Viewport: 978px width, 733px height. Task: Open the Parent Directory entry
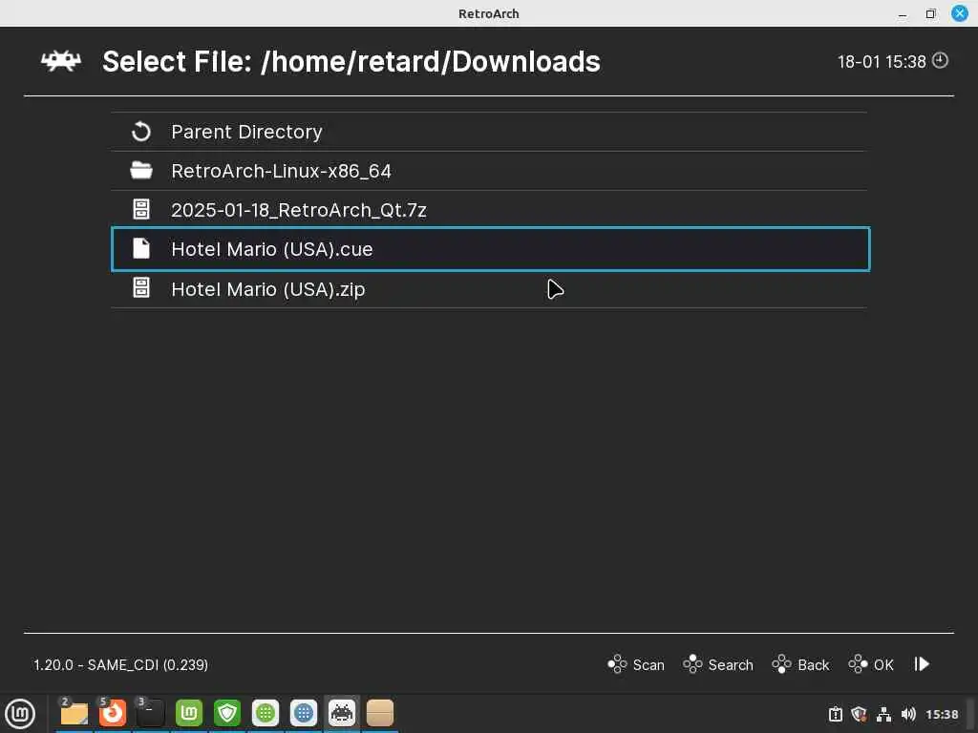pyautogui.click(x=489, y=132)
